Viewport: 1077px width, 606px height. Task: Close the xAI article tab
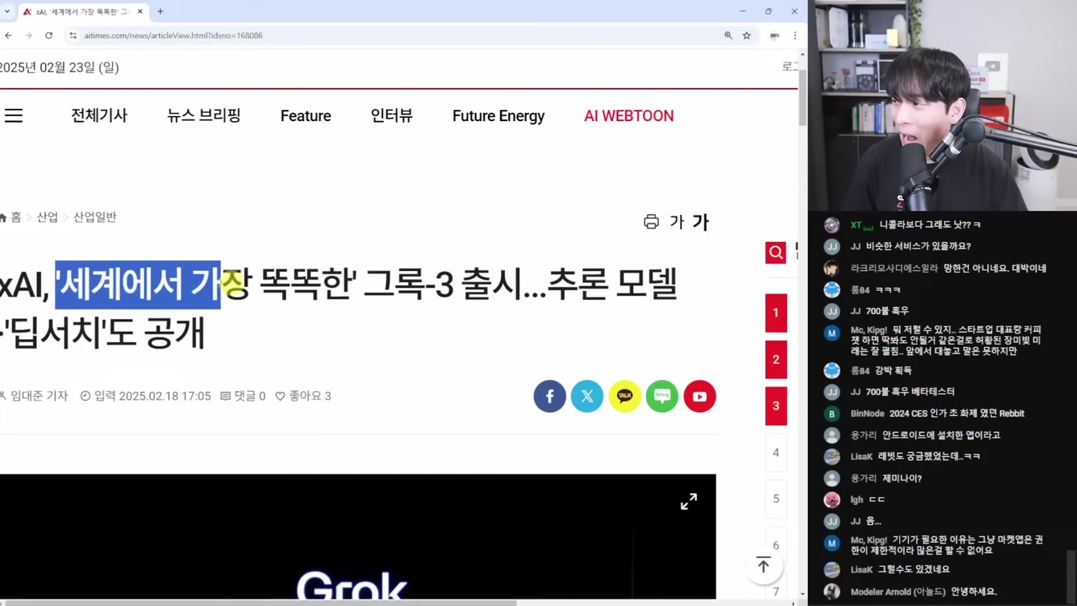tap(140, 11)
